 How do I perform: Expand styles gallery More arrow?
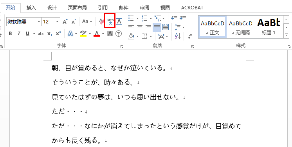[286, 35]
